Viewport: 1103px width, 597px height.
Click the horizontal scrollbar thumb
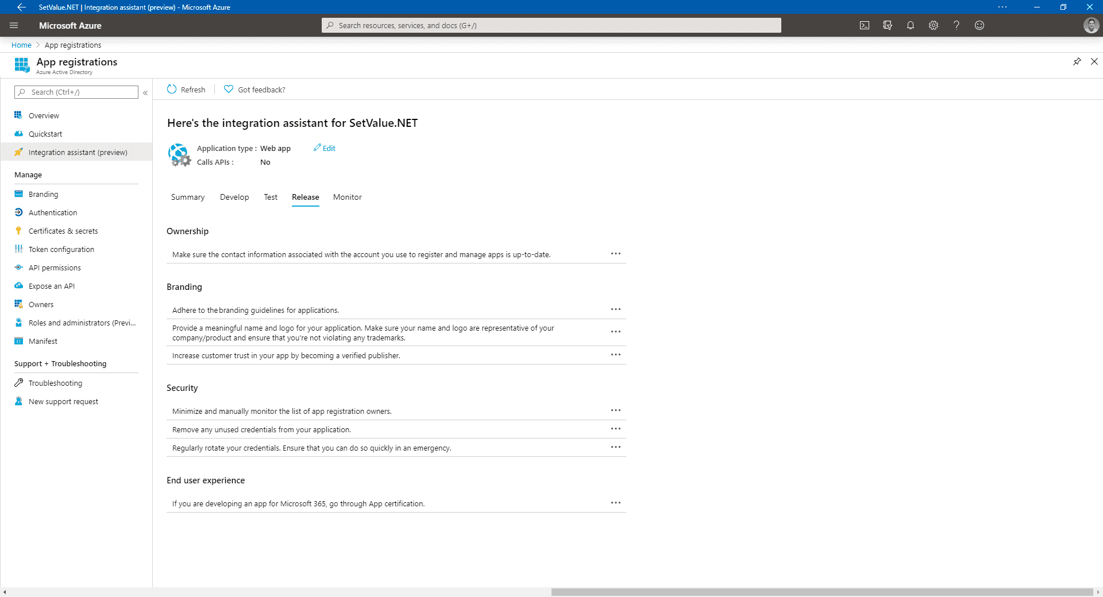(x=822, y=592)
